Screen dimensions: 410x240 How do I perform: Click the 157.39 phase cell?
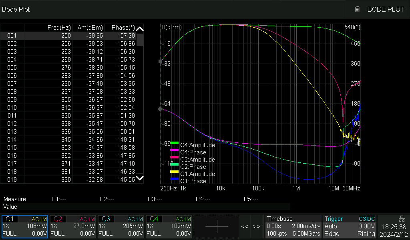[x=126, y=36]
